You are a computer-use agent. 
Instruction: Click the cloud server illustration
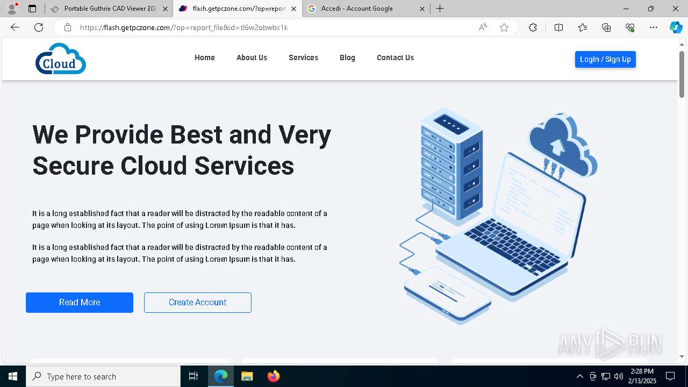[498, 216]
